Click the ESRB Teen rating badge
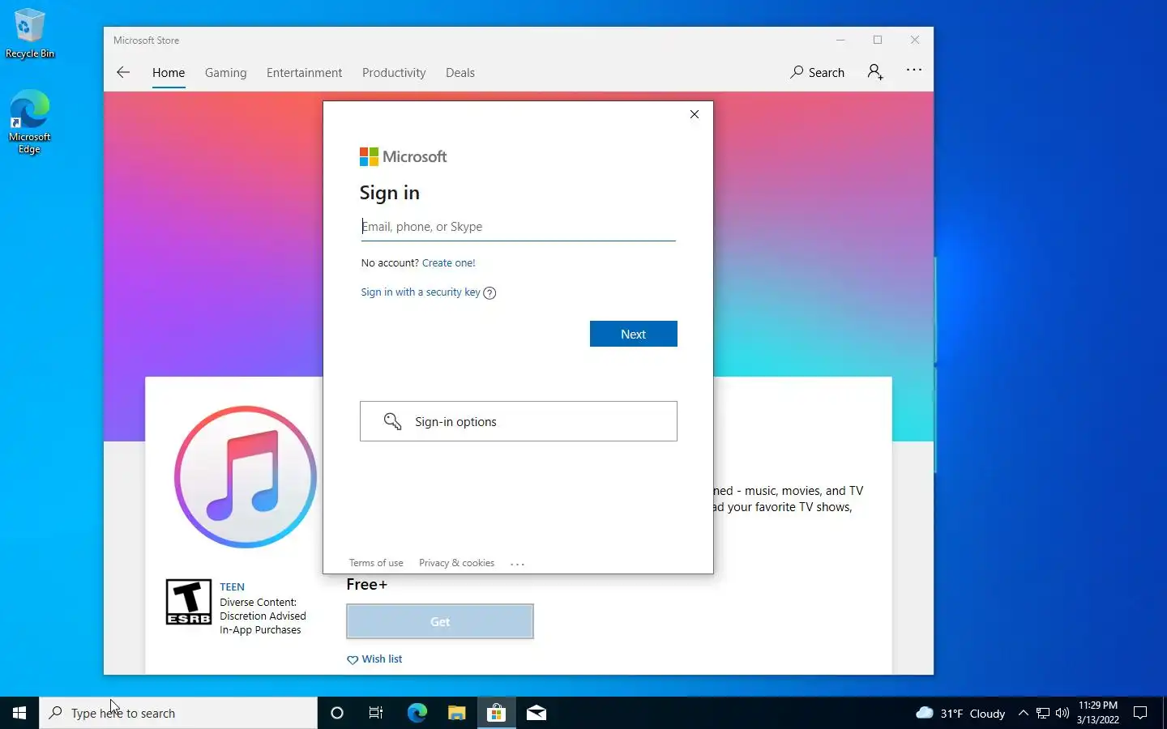The height and width of the screenshot is (729, 1167). click(189, 602)
